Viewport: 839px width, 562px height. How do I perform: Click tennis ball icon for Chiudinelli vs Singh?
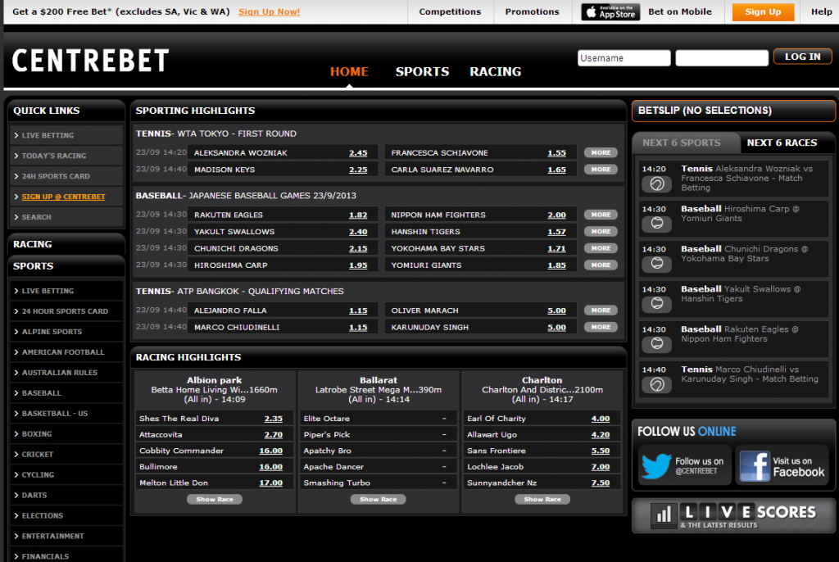[656, 384]
